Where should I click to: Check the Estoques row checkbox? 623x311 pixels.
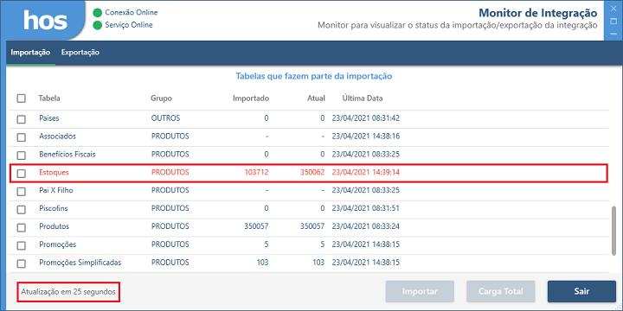pyautogui.click(x=22, y=173)
